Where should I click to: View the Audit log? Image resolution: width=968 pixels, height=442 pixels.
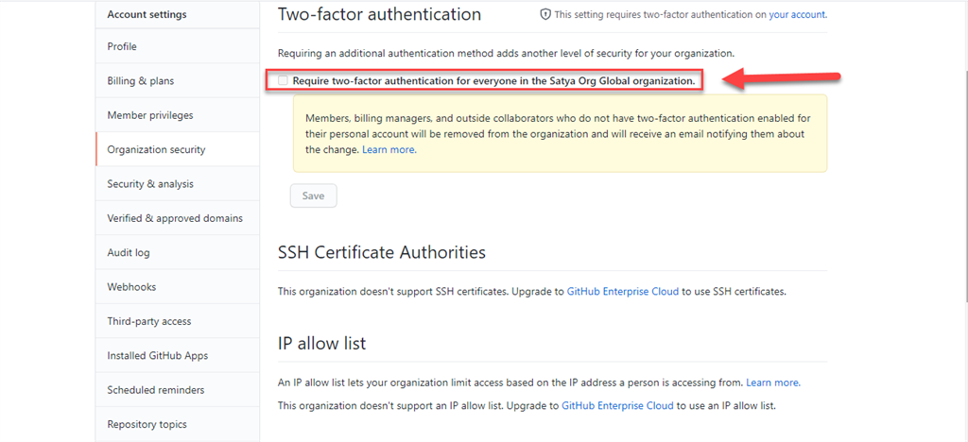click(x=177, y=253)
